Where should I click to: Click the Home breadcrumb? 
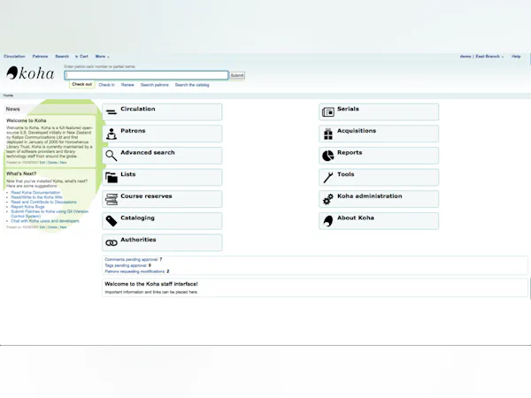8,96
